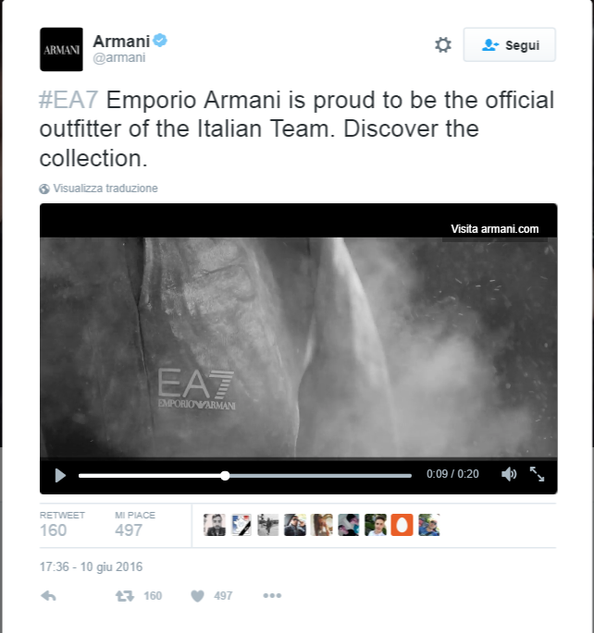Open the more options ellipsis menu
594x633 pixels.
pos(272,595)
